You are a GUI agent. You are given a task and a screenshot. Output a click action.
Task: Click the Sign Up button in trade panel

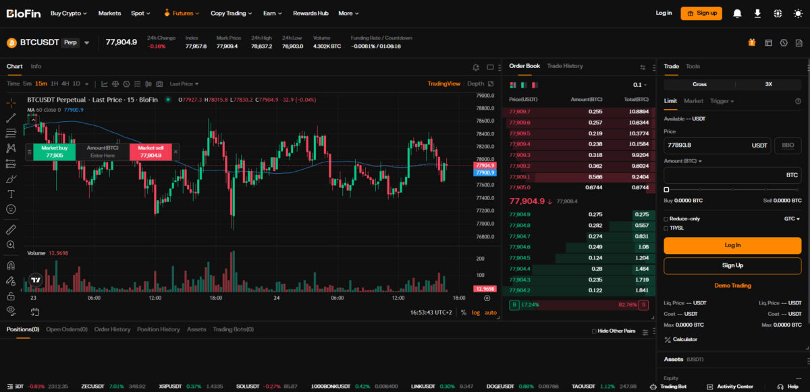(x=732, y=265)
